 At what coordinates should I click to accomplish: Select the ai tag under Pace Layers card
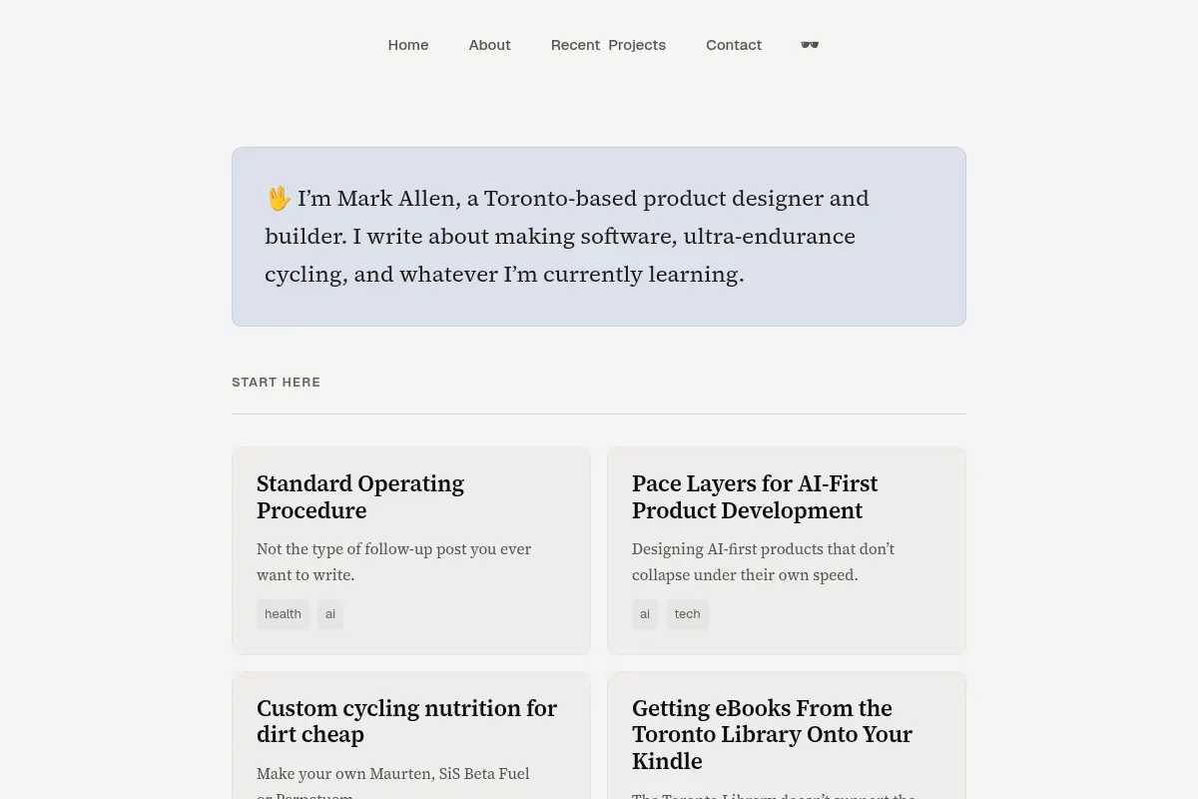[645, 614]
